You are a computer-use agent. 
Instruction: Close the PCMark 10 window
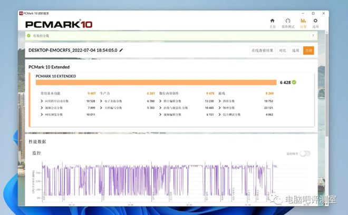(324, 13)
